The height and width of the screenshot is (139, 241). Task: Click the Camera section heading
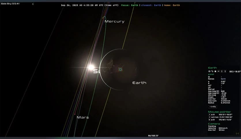pos(214,124)
